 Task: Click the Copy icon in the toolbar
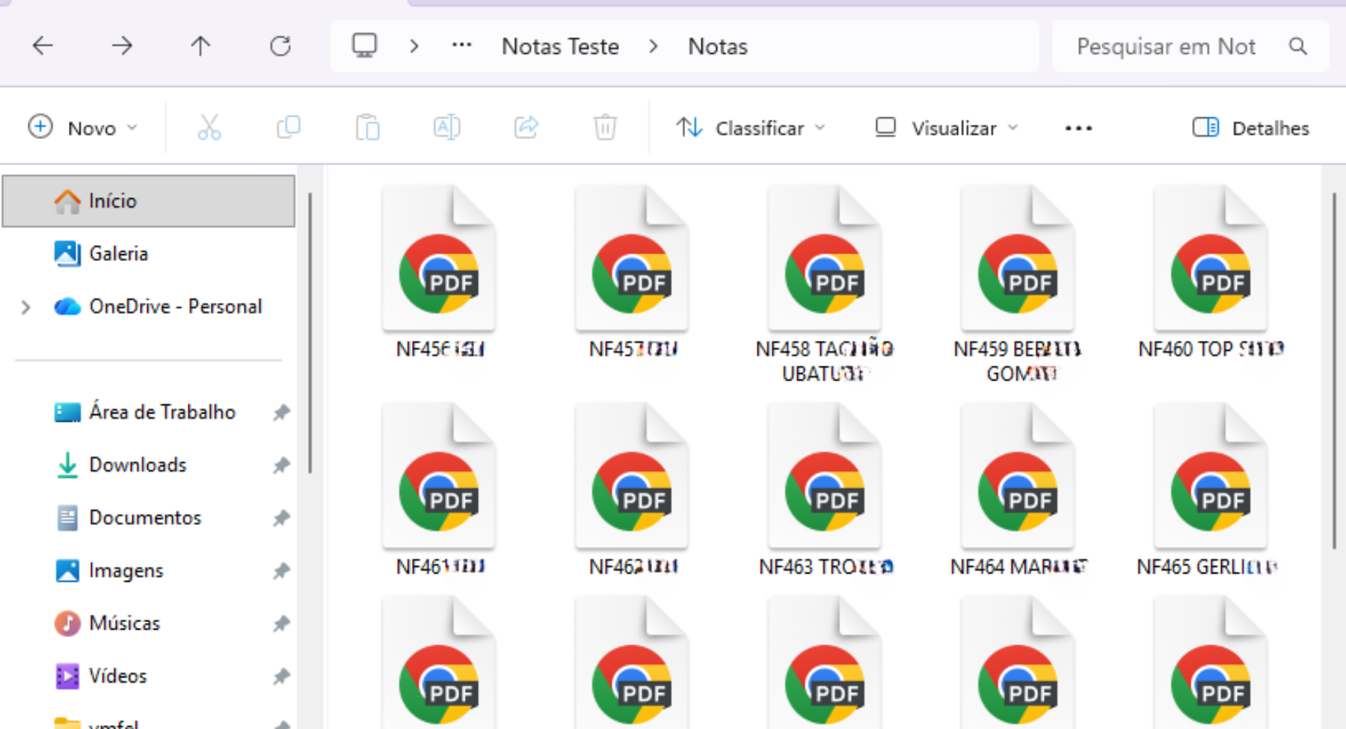(288, 127)
